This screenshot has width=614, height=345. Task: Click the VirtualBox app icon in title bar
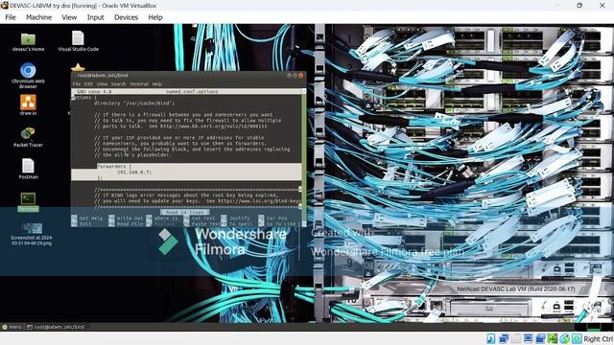point(4,5)
